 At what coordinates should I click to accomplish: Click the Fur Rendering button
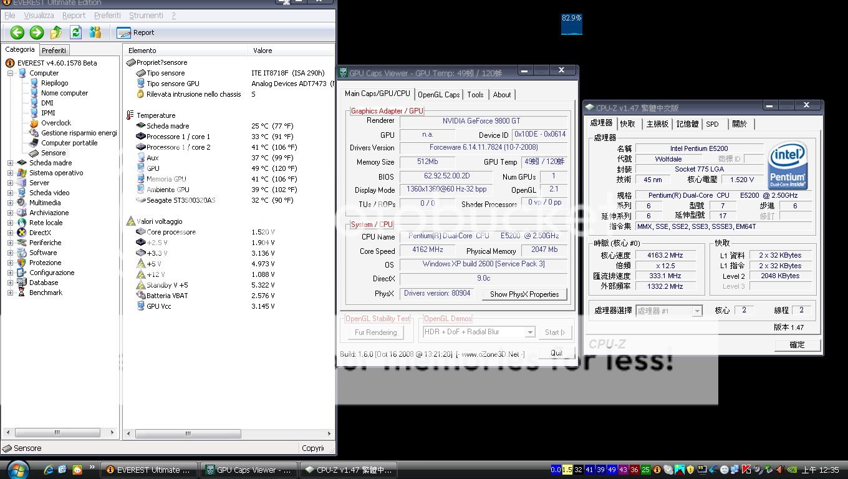point(376,332)
